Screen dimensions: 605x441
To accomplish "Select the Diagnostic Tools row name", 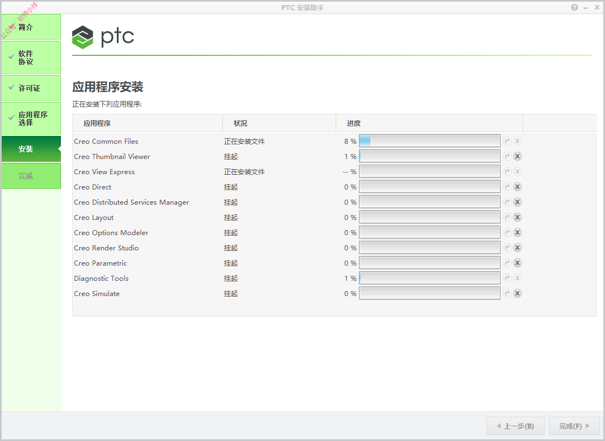I will tap(101, 279).
